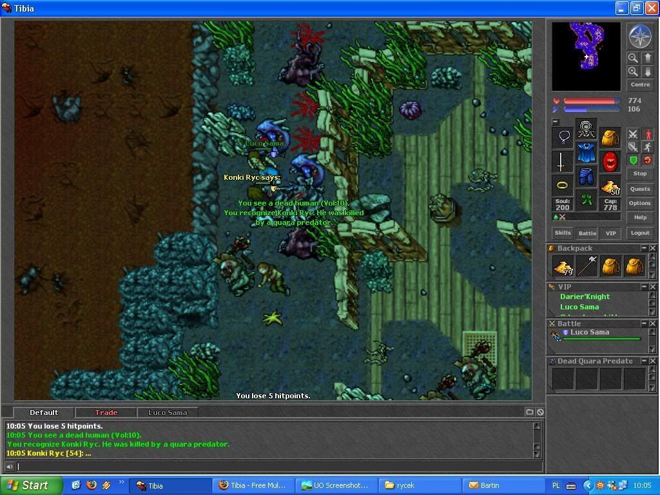Click the gold ring slot
660x495 pixels.
tap(563, 185)
